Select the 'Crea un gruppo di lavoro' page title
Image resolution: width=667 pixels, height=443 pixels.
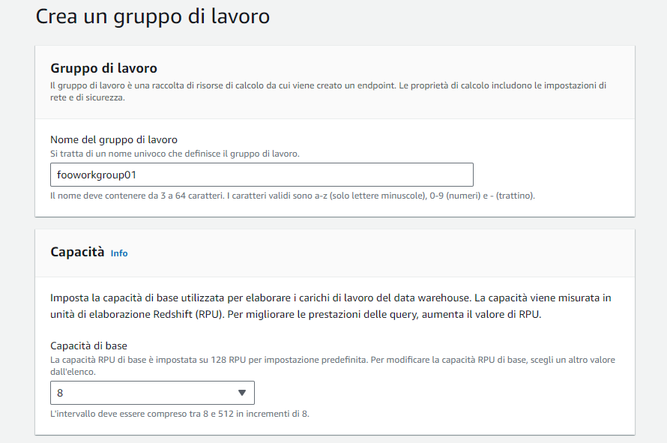coord(153,16)
